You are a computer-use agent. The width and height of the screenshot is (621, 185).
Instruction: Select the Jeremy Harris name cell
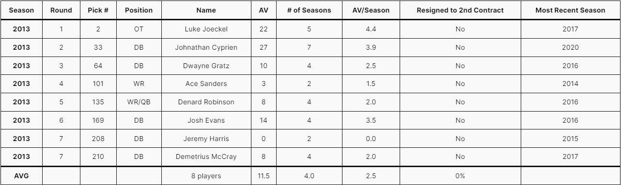[x=206, y=139]
